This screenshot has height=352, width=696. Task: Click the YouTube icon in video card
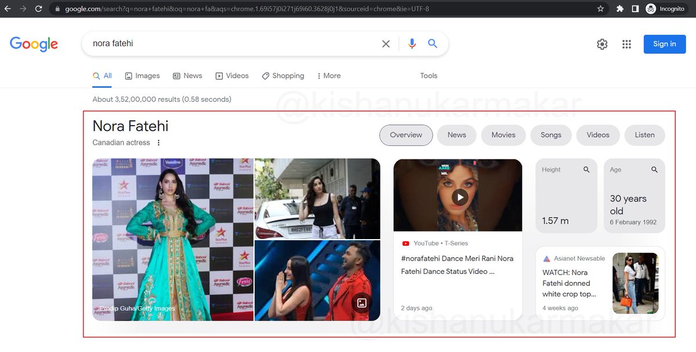[x=405, y=244]
